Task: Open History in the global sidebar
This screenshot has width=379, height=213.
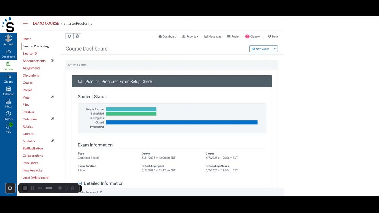Action: coord(8,116)
